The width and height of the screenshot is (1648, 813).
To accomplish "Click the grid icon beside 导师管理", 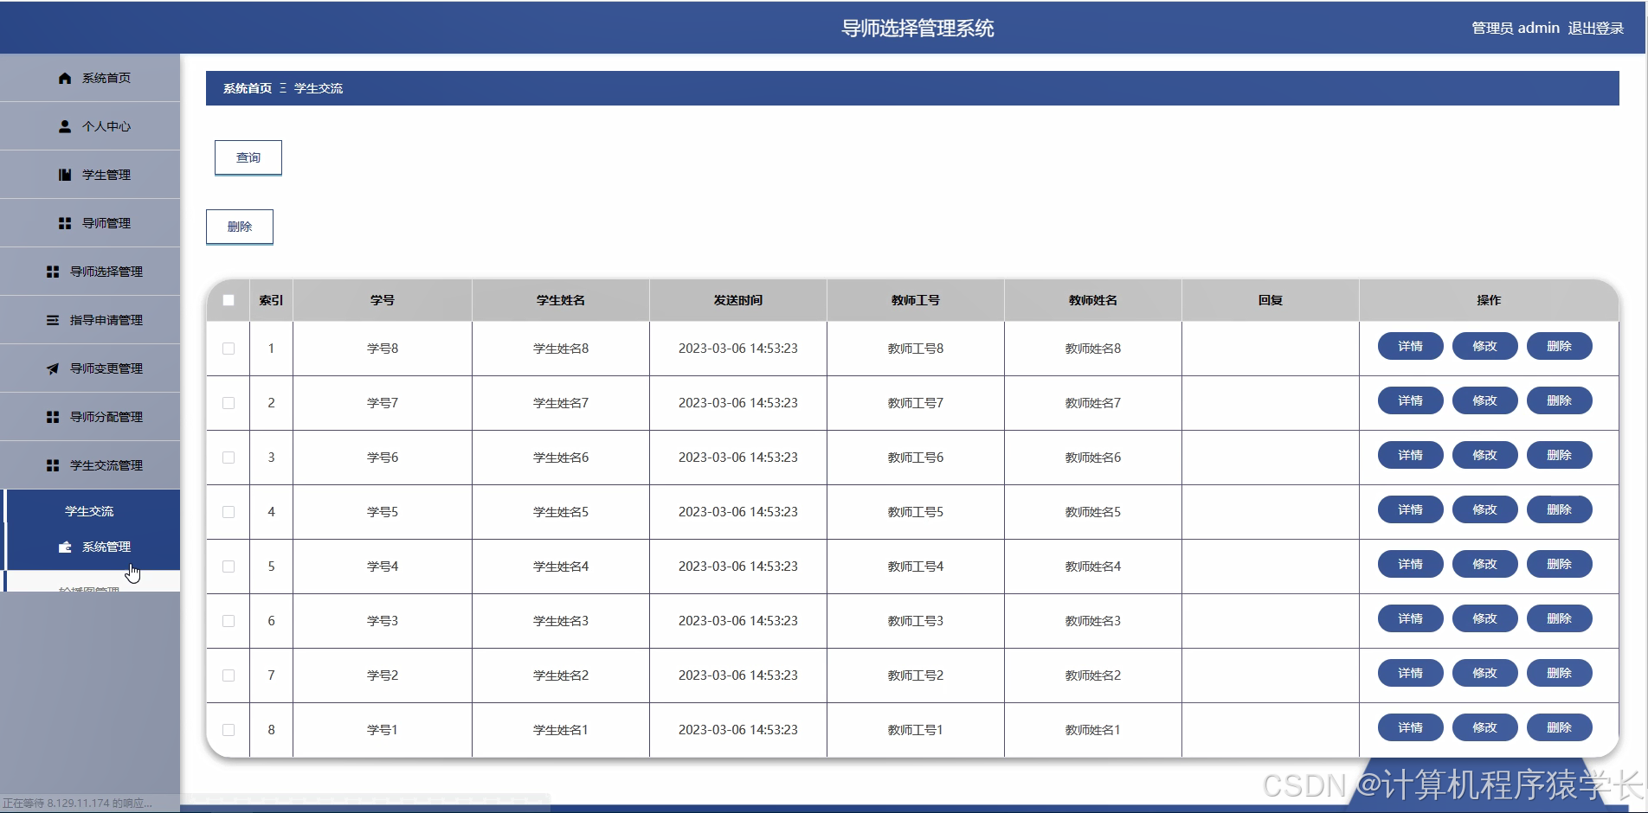I will pyautogui.click(x=65, y=223).
